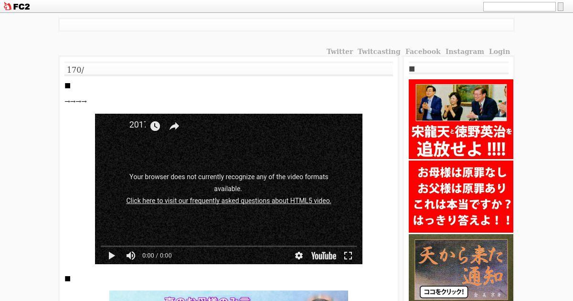This screenshot has width=573, height=301.
Task: Open video settings gear
Action: pos(299,256)
